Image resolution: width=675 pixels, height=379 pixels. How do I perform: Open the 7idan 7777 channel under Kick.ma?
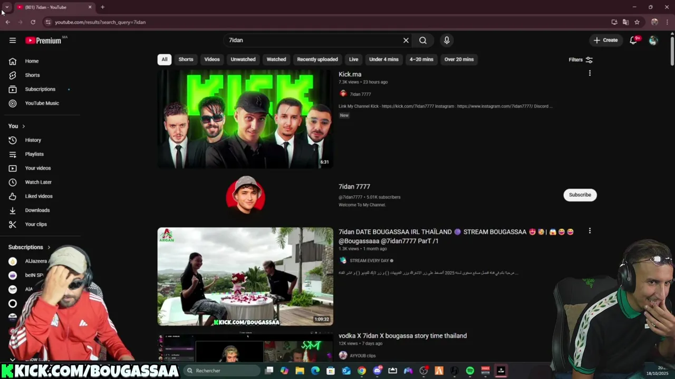[x=360, y=94]
